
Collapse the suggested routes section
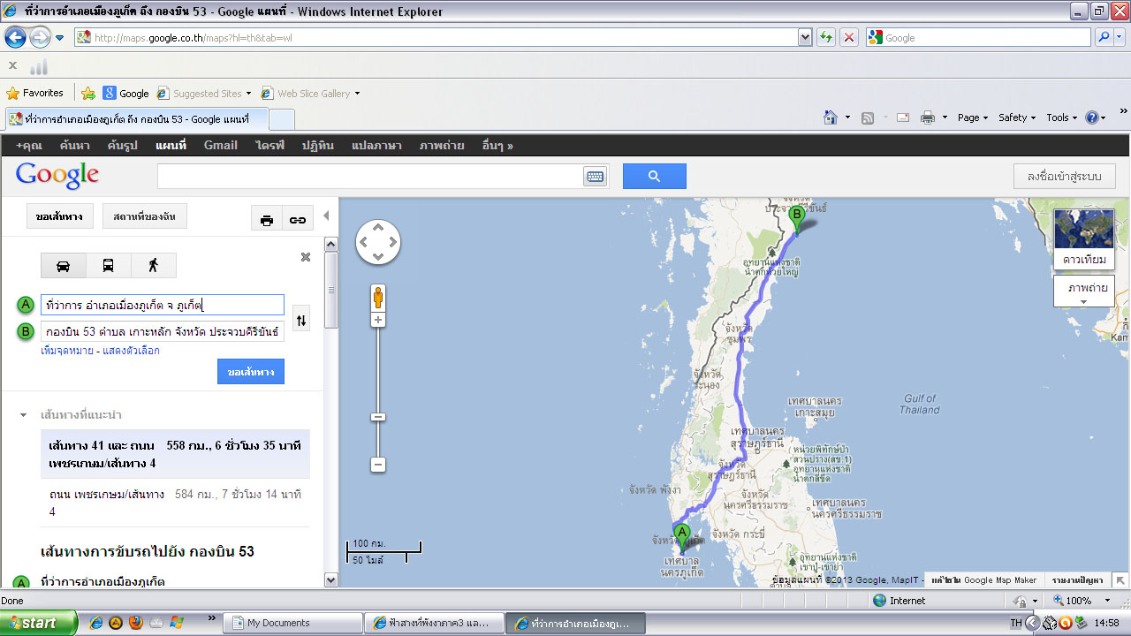tap(24, 415)
